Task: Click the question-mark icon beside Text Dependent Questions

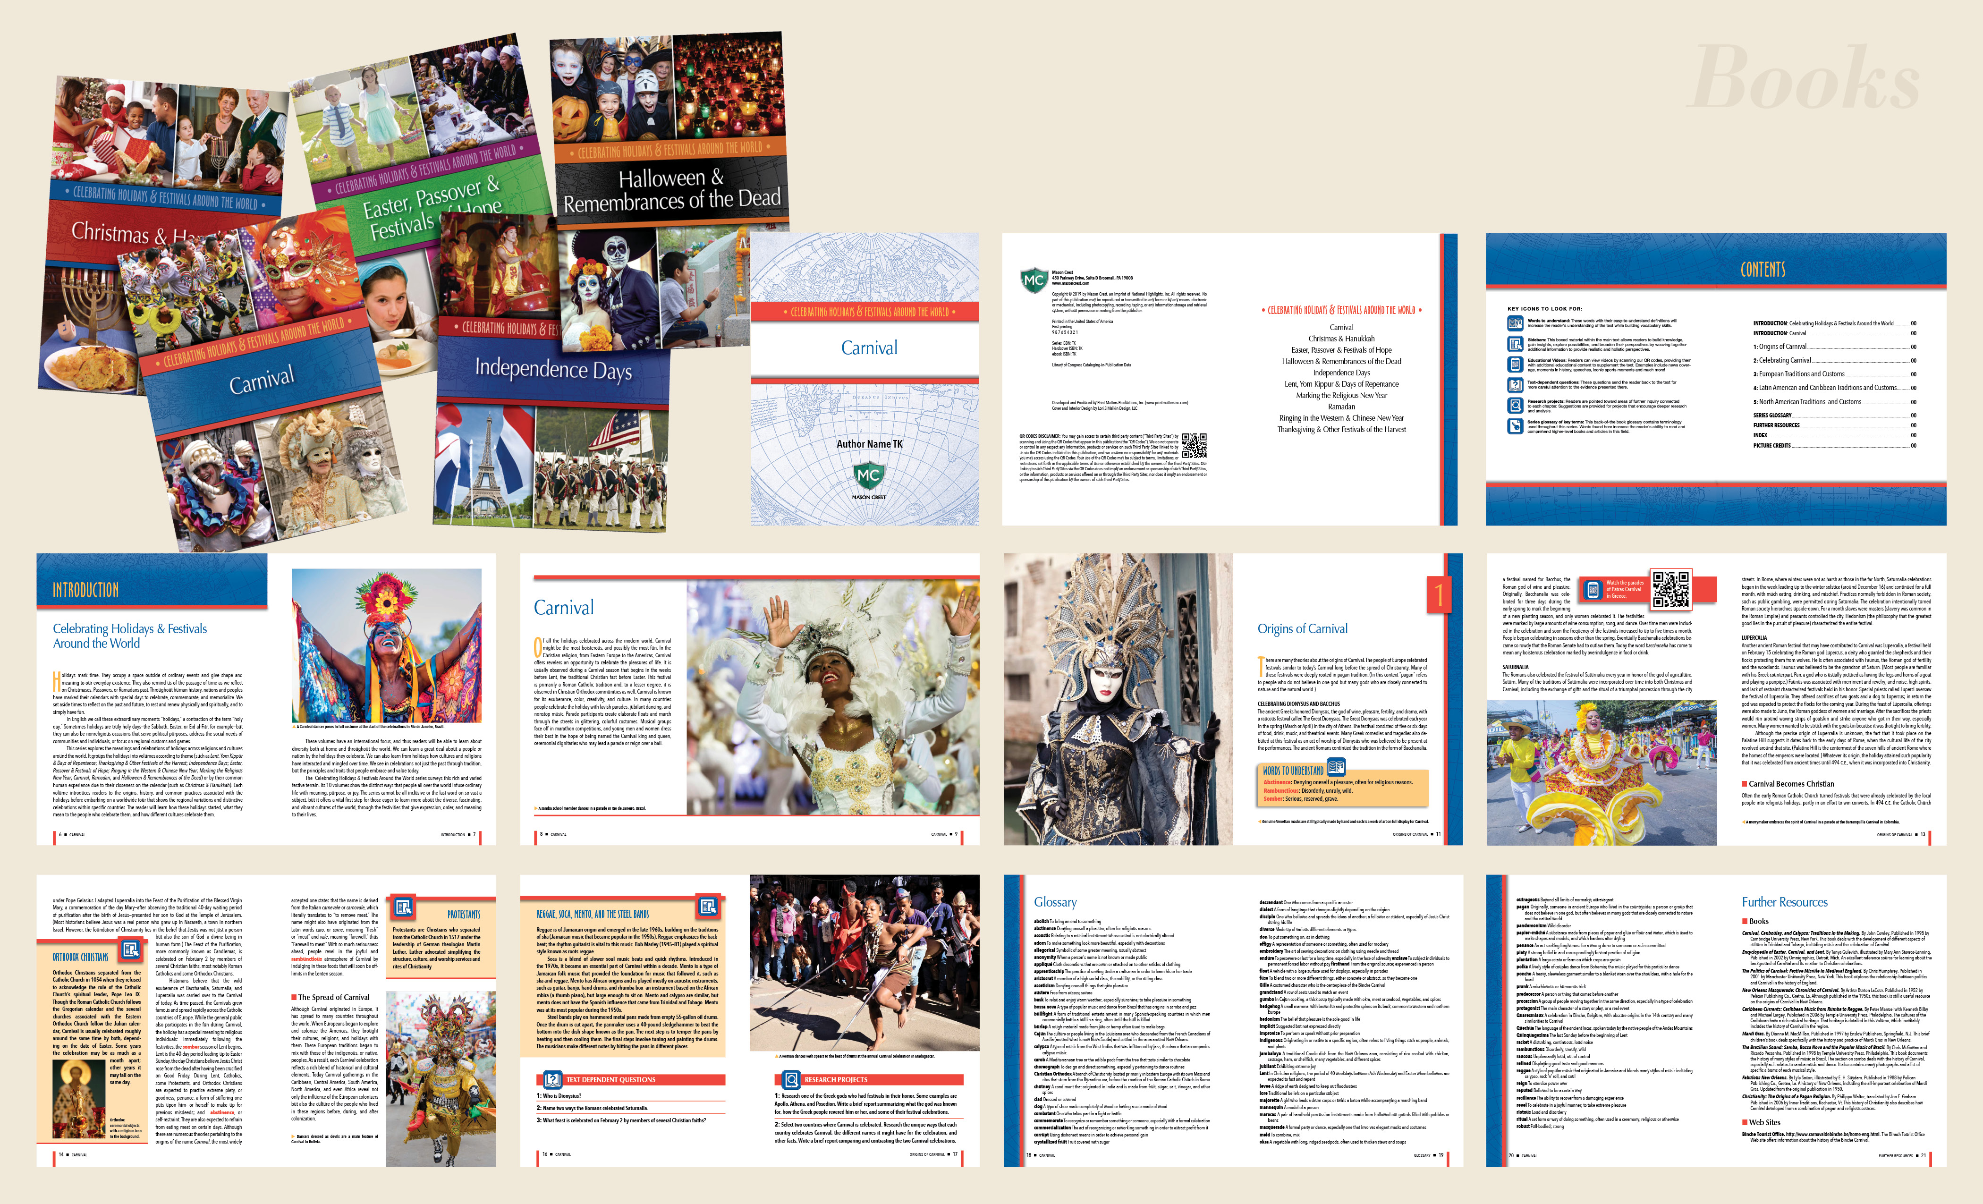Action: (x=552, y=1079)
